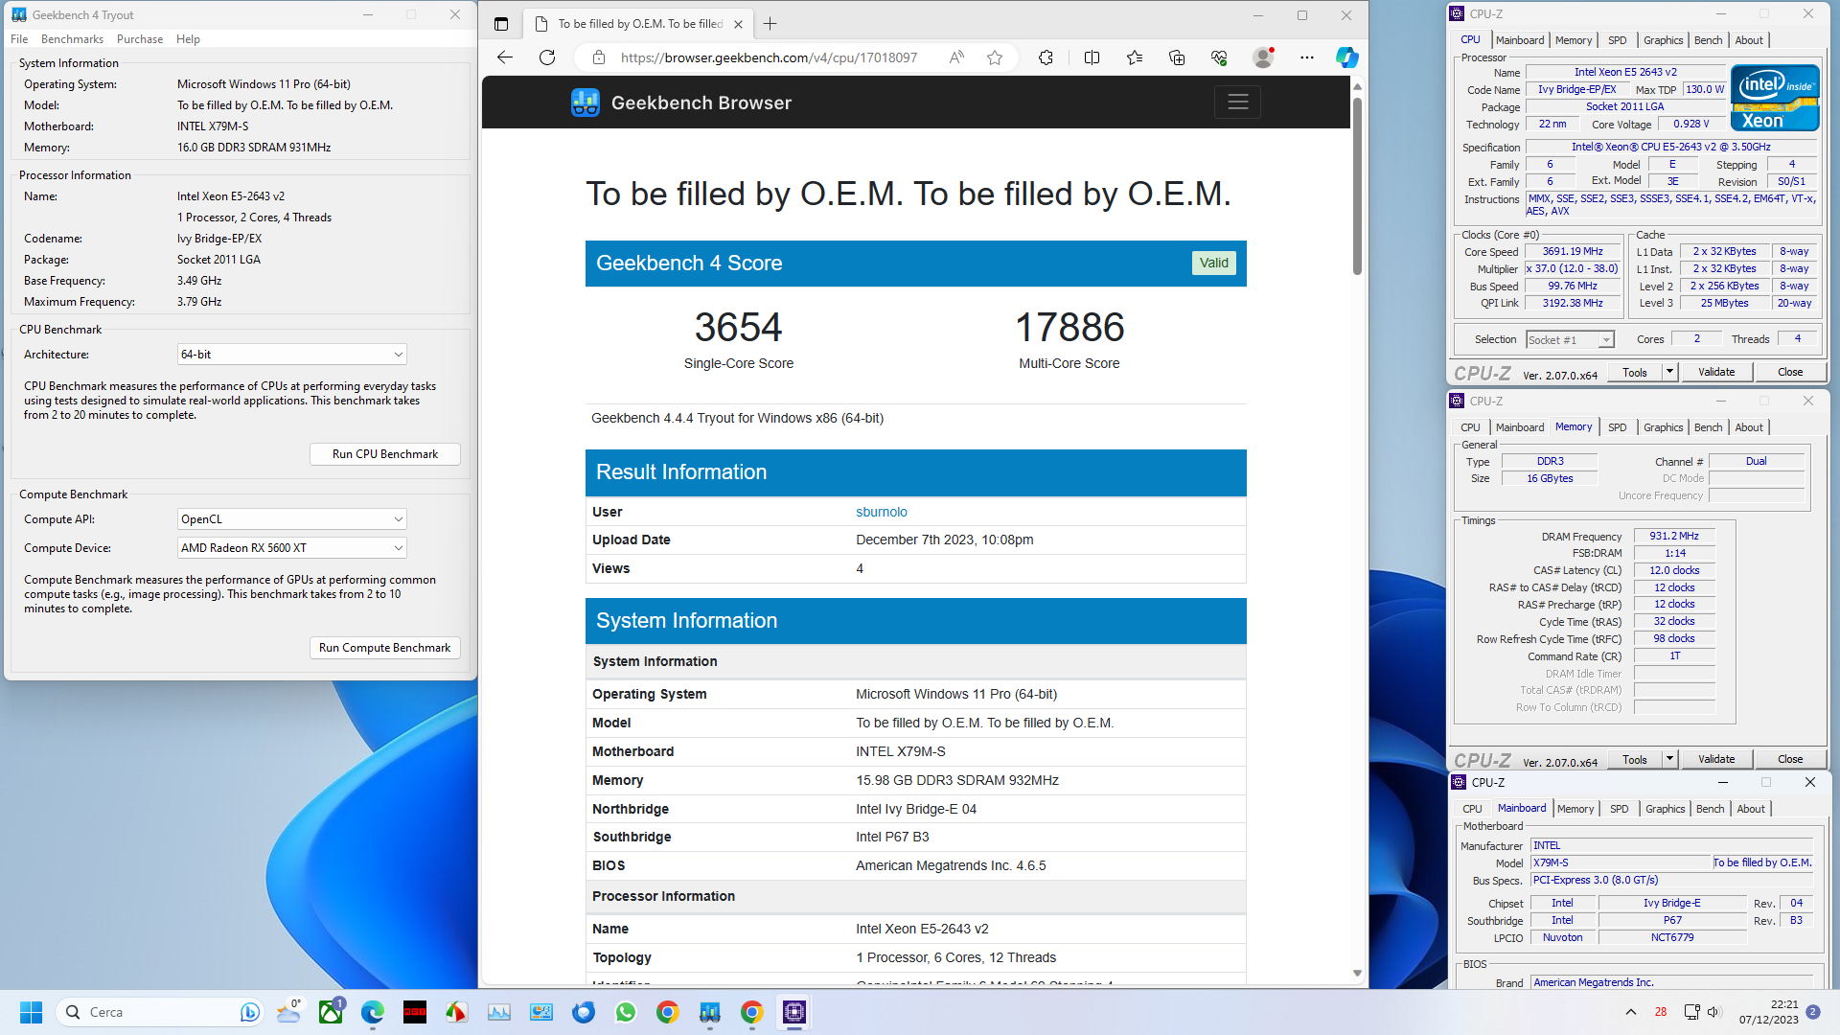
Task: Open Microsoft Edge from taskbar
Action: click(x=373, y=1012)
